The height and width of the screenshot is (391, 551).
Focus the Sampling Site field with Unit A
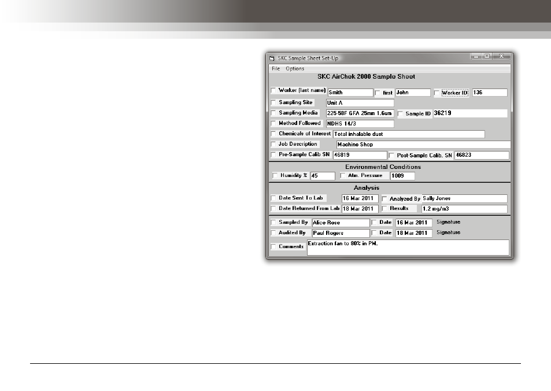(360, 103)
